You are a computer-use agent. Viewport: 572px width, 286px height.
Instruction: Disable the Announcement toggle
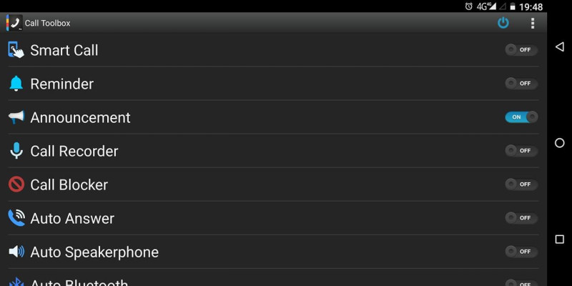click(x=521, y=117)
